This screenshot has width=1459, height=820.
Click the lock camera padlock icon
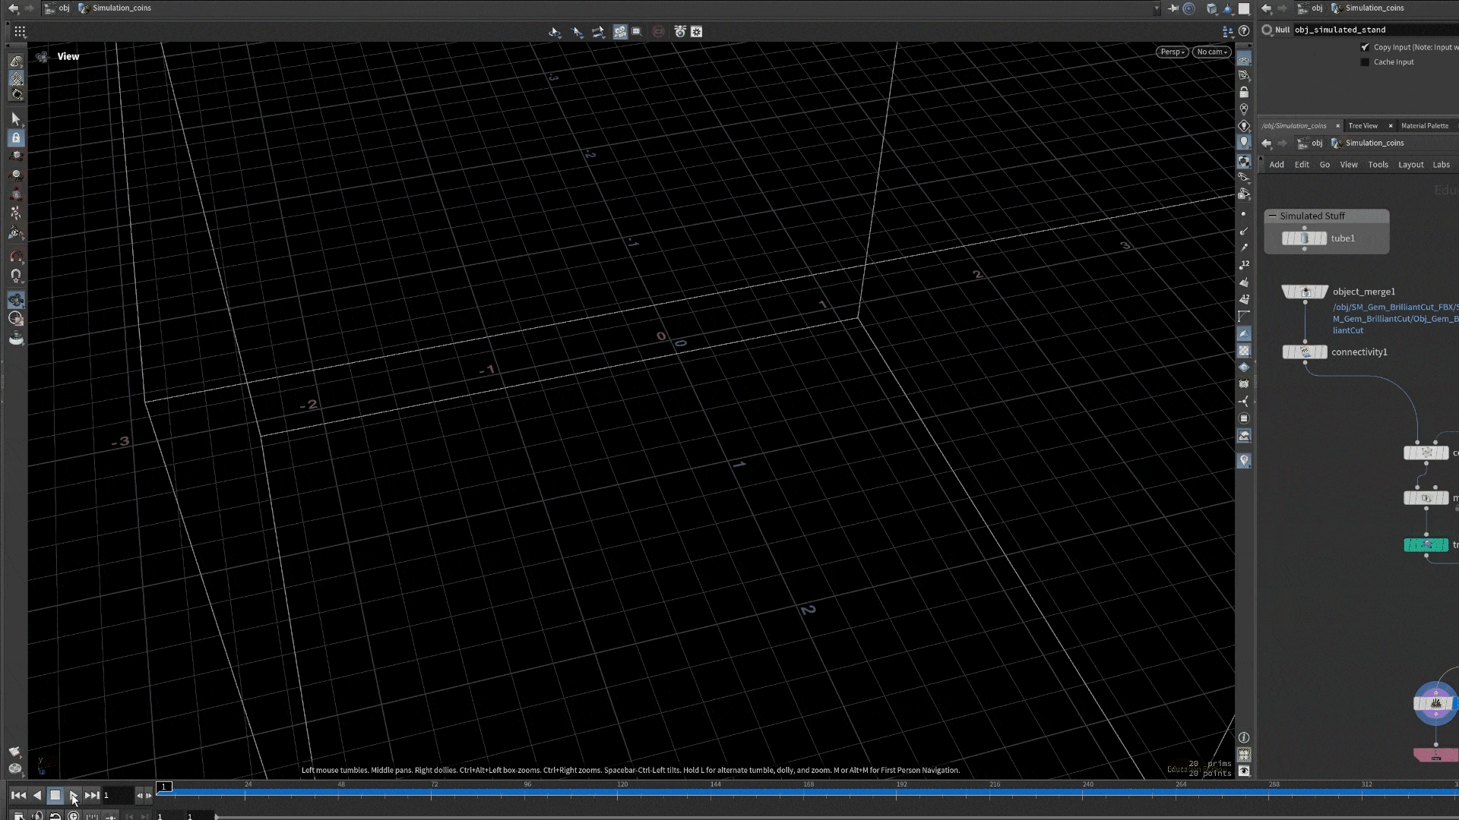pyautogui.click(x=1244, y=92)
